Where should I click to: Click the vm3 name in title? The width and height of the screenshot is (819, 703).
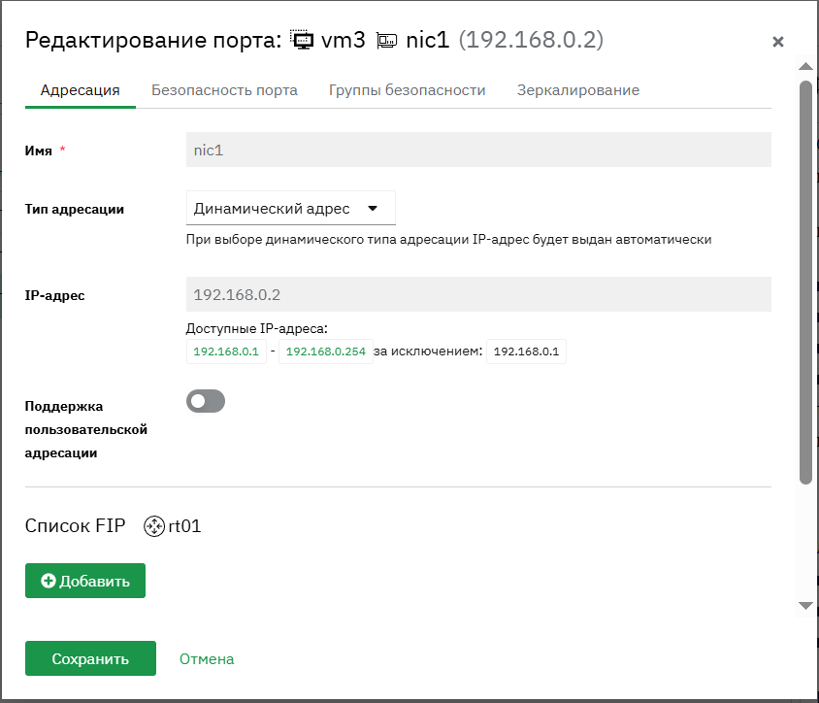tap(344, 40)
